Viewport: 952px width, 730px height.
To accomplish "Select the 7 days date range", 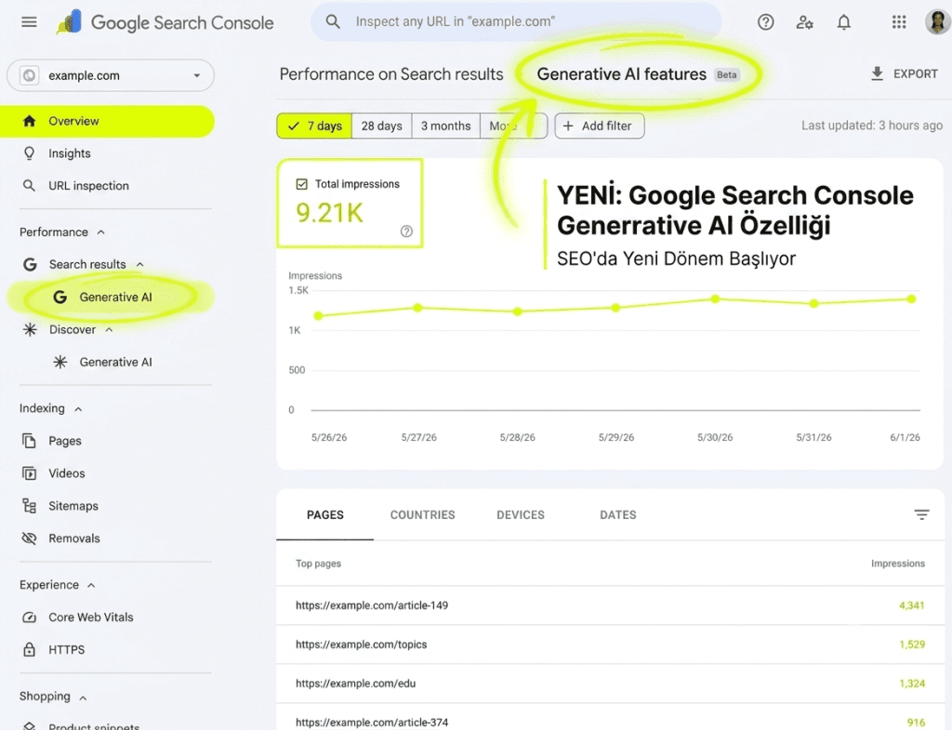I will [x=314, y=126].
